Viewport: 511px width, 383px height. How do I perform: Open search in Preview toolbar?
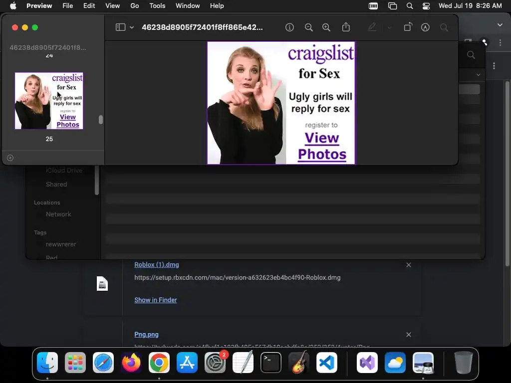click(444, 27)
